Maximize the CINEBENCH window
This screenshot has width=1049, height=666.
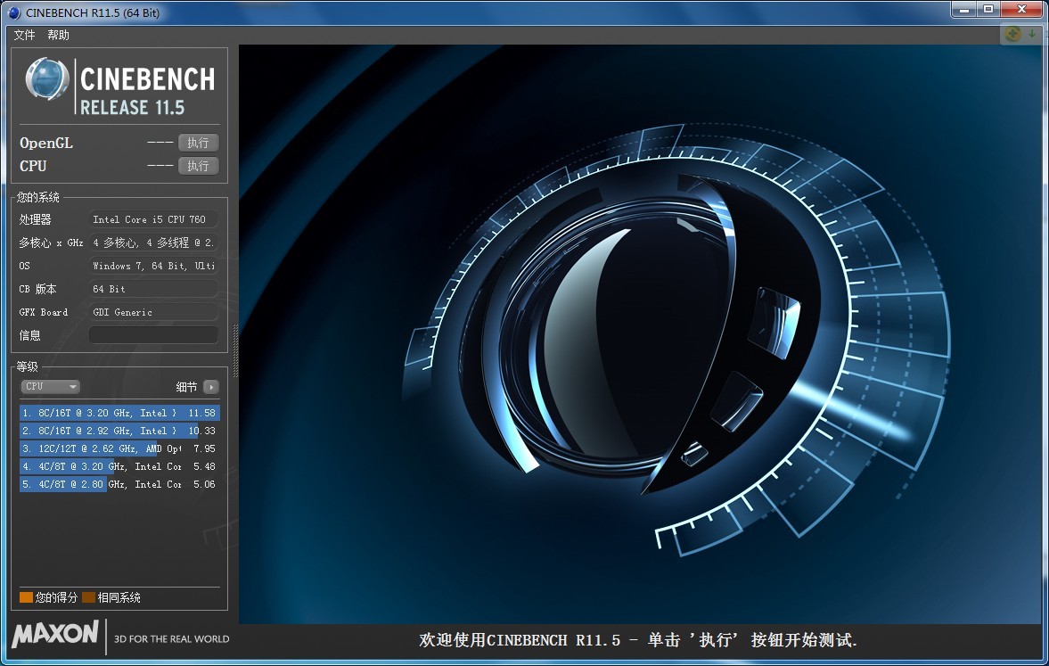pyautogui.click(x=988, y=9)
